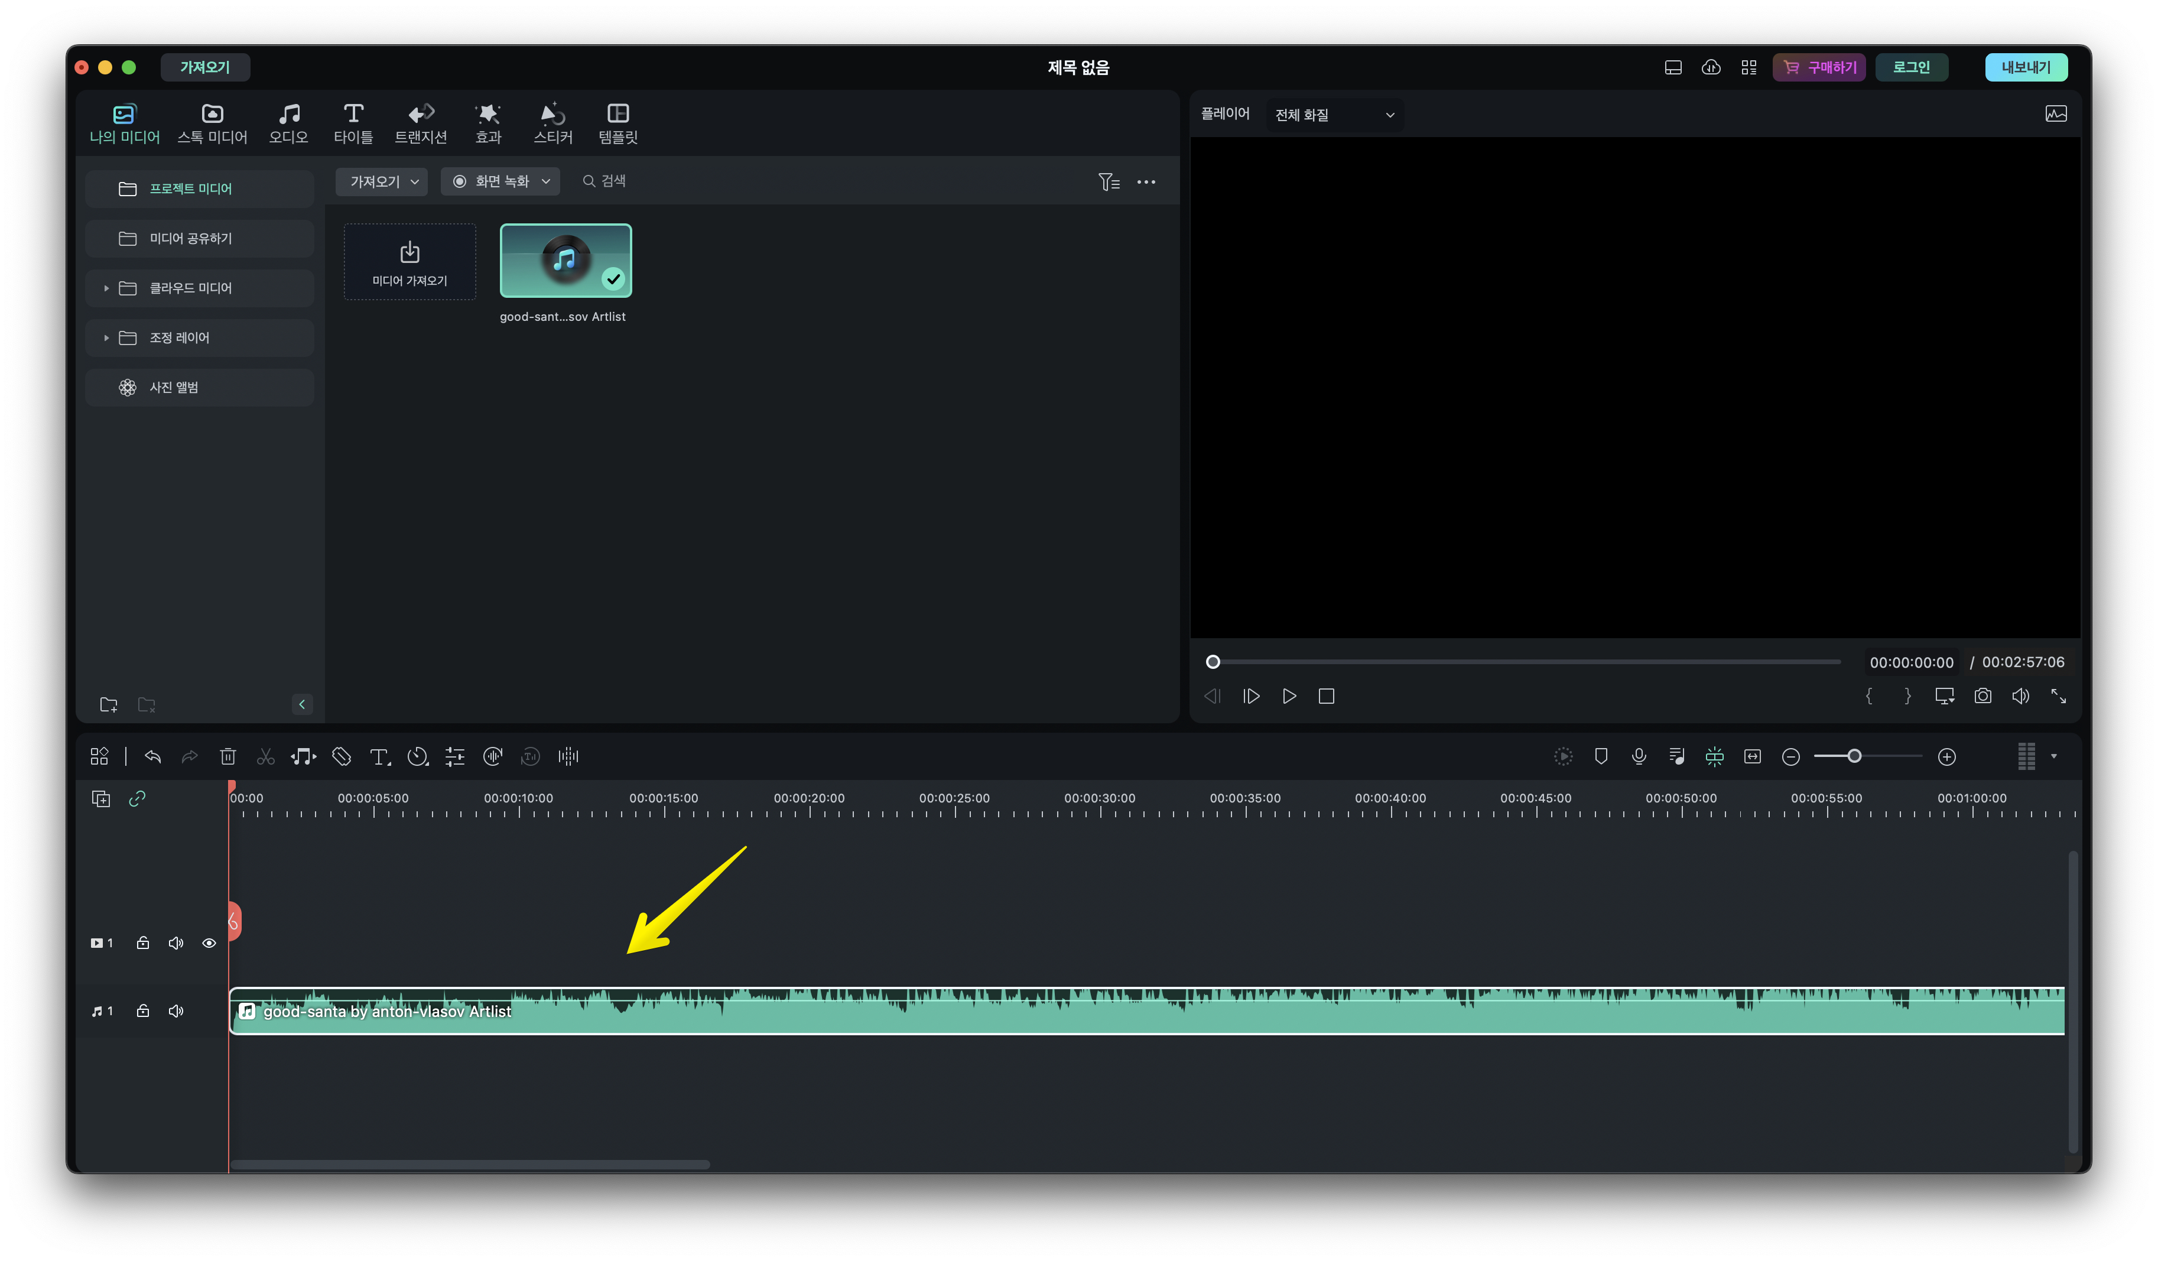Mute video track 1 speaker icon
Screen dimensions: 2158x1261
pos(175,942)
